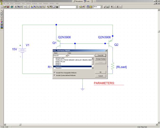Image resolution: width=160 pixels, height=128 pixels.
Task: Click the Save file toolbar icon
Action: (x=8, y=6)
